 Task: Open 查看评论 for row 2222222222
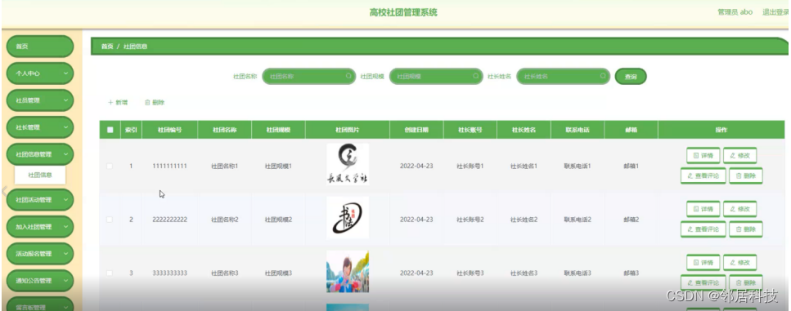[703, 229]
